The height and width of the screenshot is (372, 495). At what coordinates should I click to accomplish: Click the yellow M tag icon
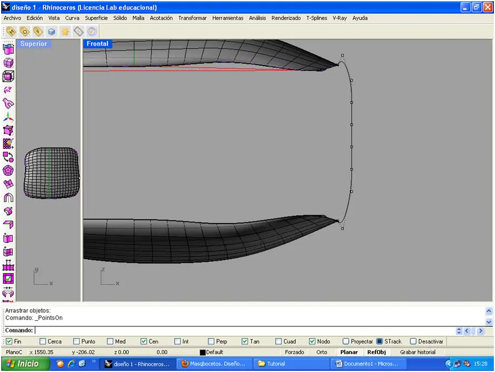(11, 31)
